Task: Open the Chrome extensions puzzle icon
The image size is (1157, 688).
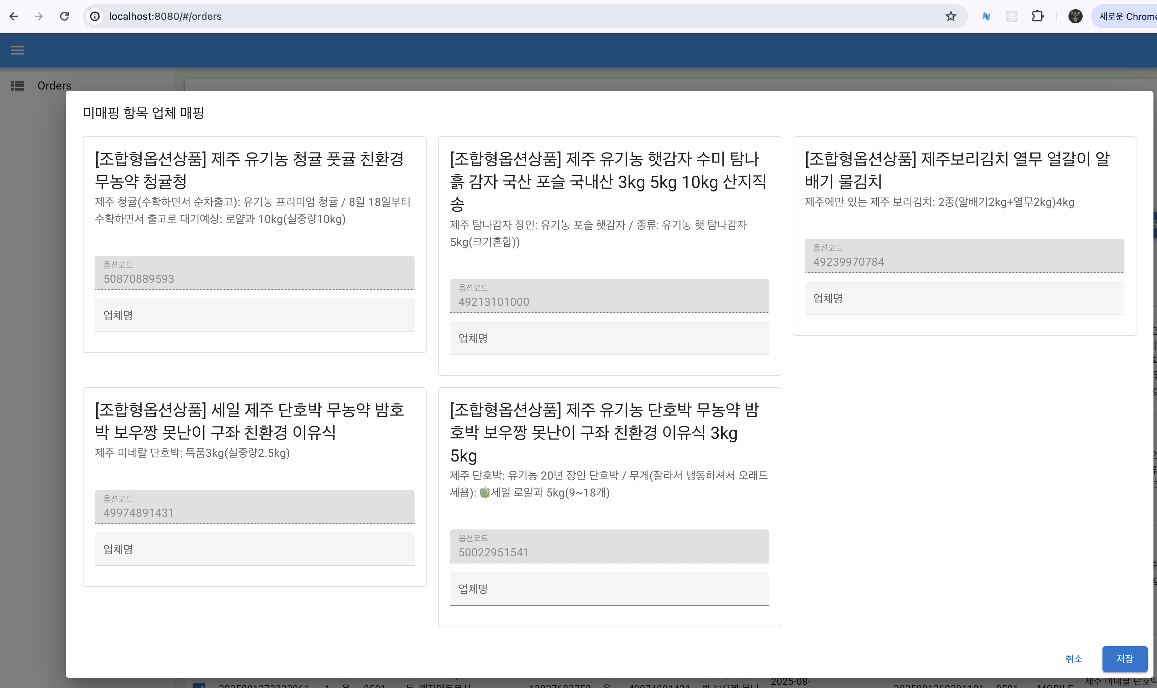Action: coord(1037,16)
